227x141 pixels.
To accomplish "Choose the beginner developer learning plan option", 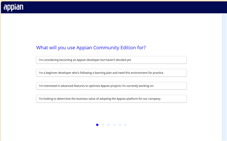I will tap(111, 73).
